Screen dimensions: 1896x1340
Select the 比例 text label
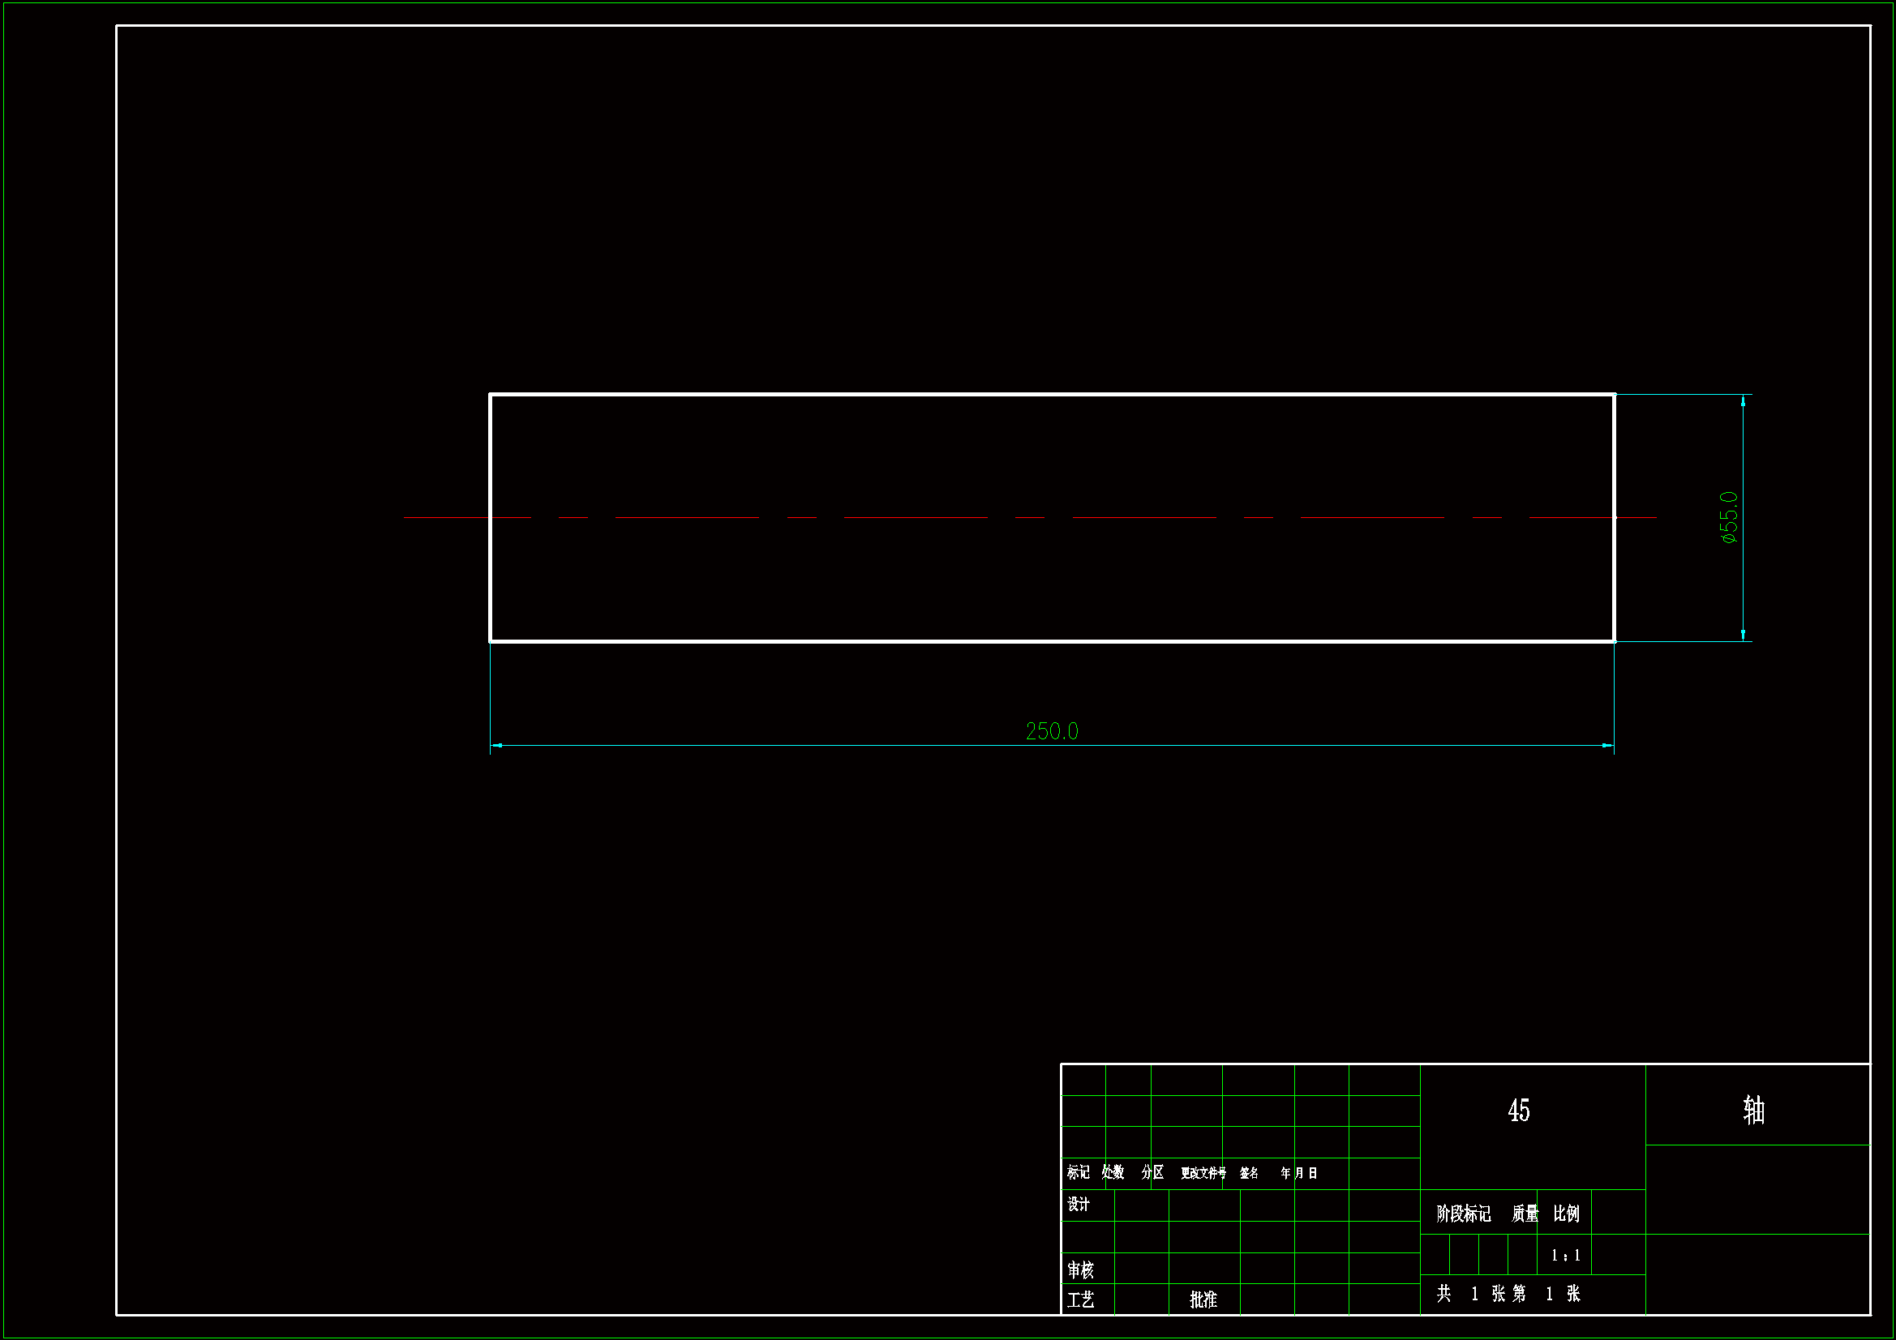pyautogui.click(x=1566, y=1214)
